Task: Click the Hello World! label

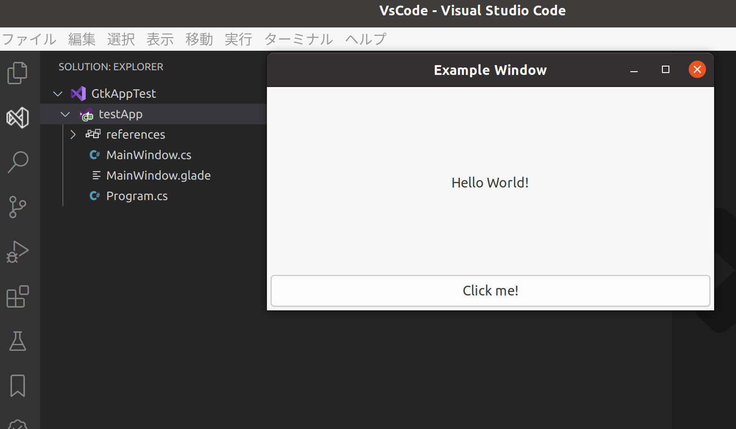Action: 490,182
